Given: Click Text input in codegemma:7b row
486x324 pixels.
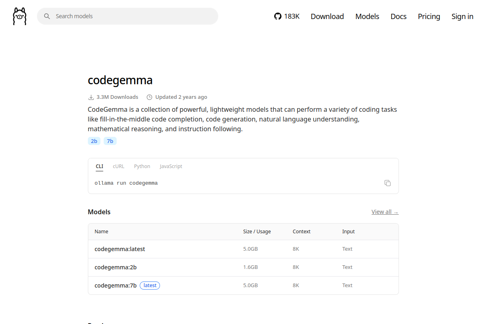Looking at the screenshot, I should (347, 286).
